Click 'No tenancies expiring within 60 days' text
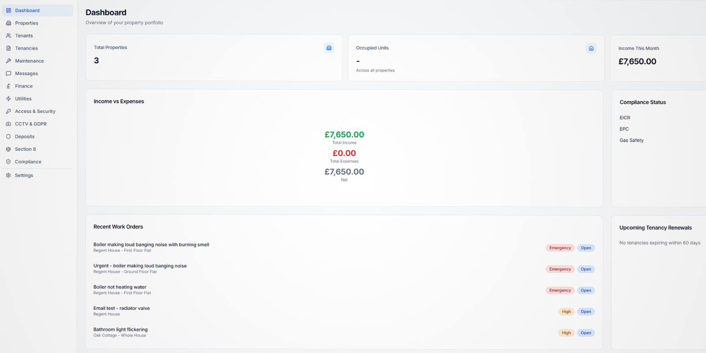Image resolution: width=706 pixels, height=353 pixels. coord(660,243)
